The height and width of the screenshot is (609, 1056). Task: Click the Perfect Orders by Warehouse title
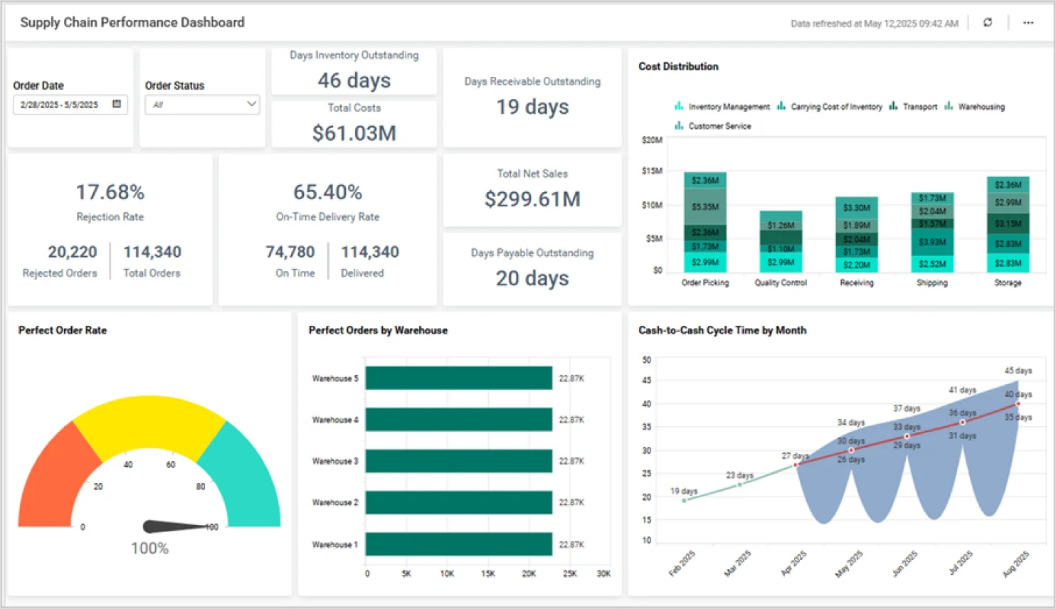click(x=378, y=330)
